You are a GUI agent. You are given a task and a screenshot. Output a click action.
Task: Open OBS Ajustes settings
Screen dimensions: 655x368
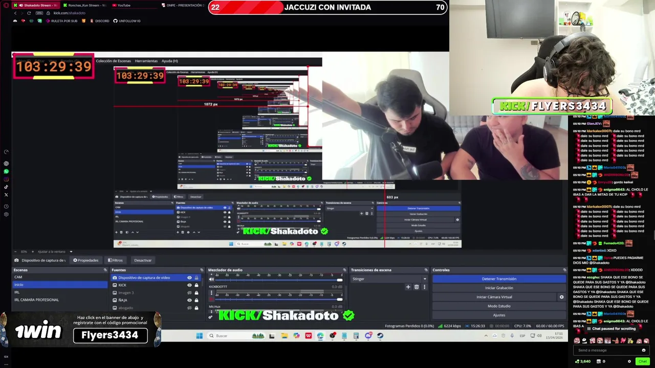[499, 315]
